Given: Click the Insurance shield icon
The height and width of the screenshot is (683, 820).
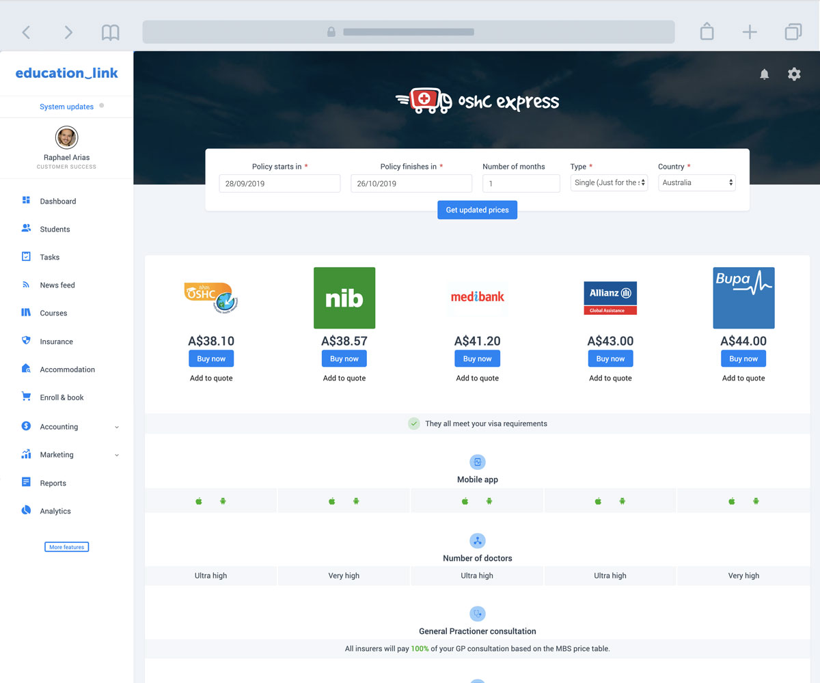Looking at the screenshot, I should 26,341.
